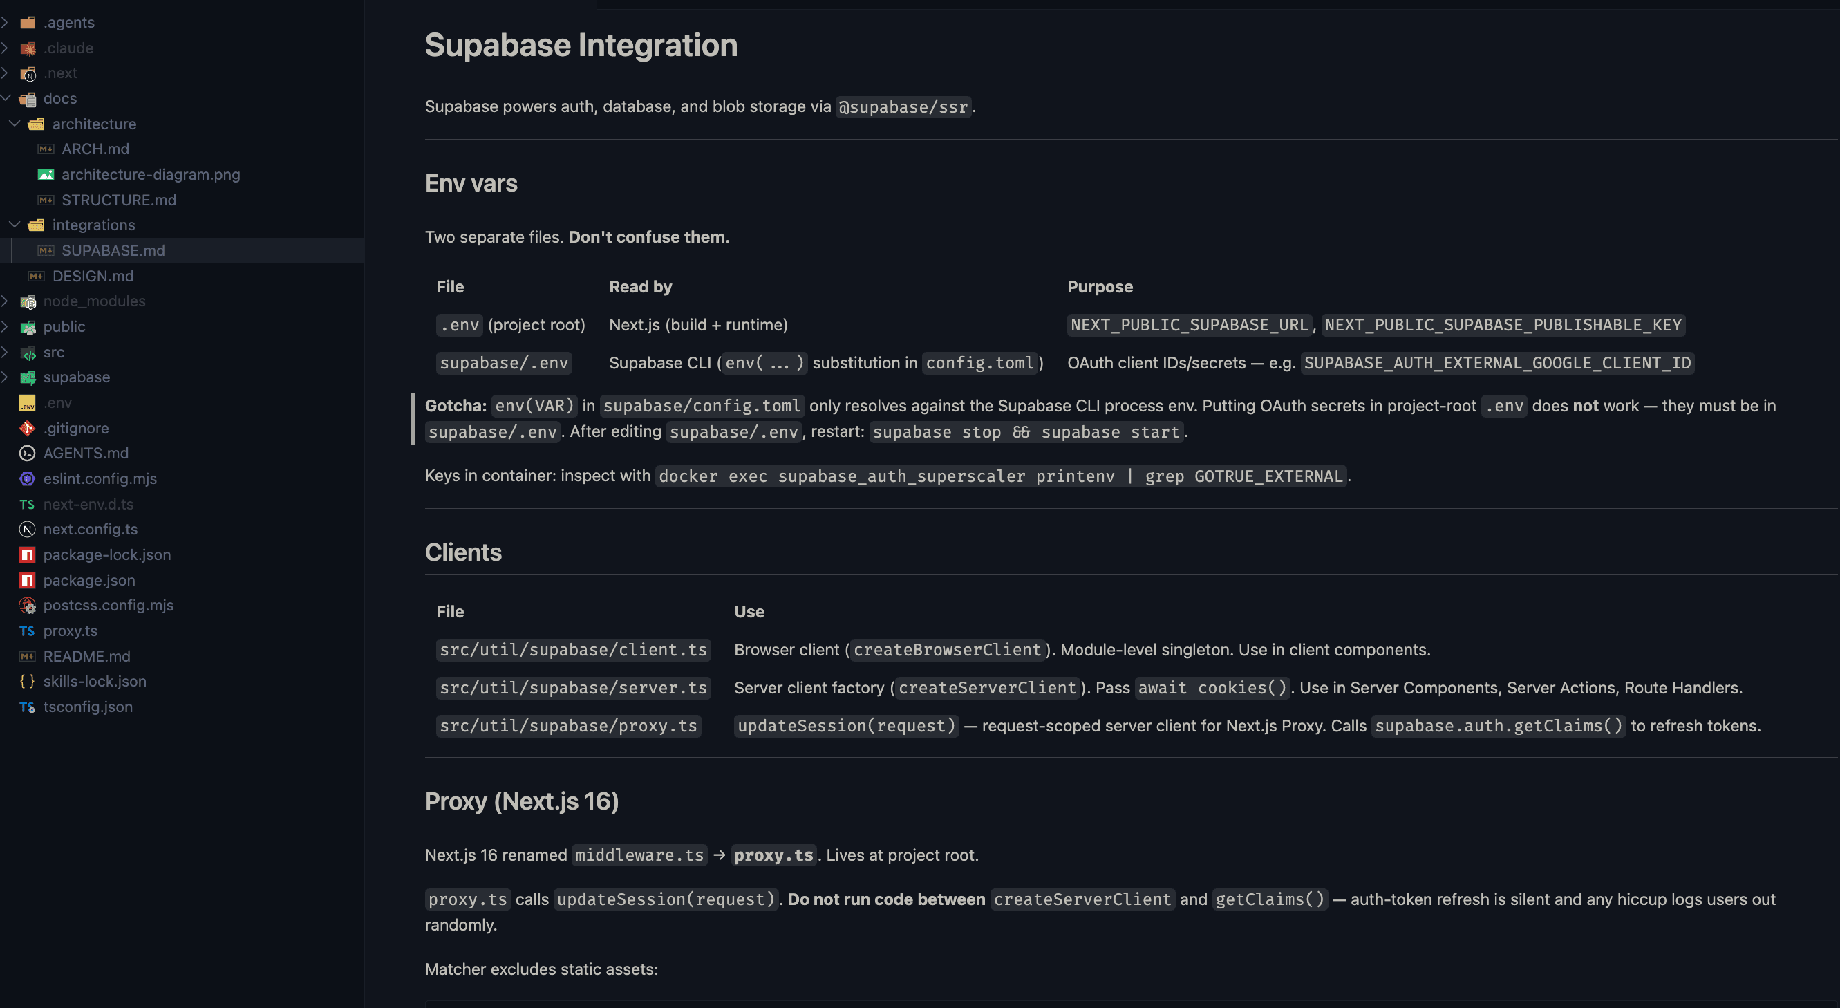The width and height of the screenshot is (1840, 1008).
Task: Click the image icon beside architecture-diagram.png
Action: (46, 175)
